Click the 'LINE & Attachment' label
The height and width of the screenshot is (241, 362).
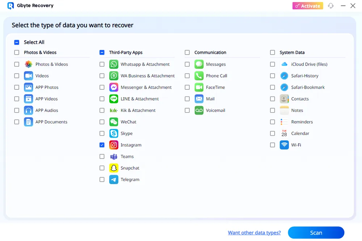140,99
